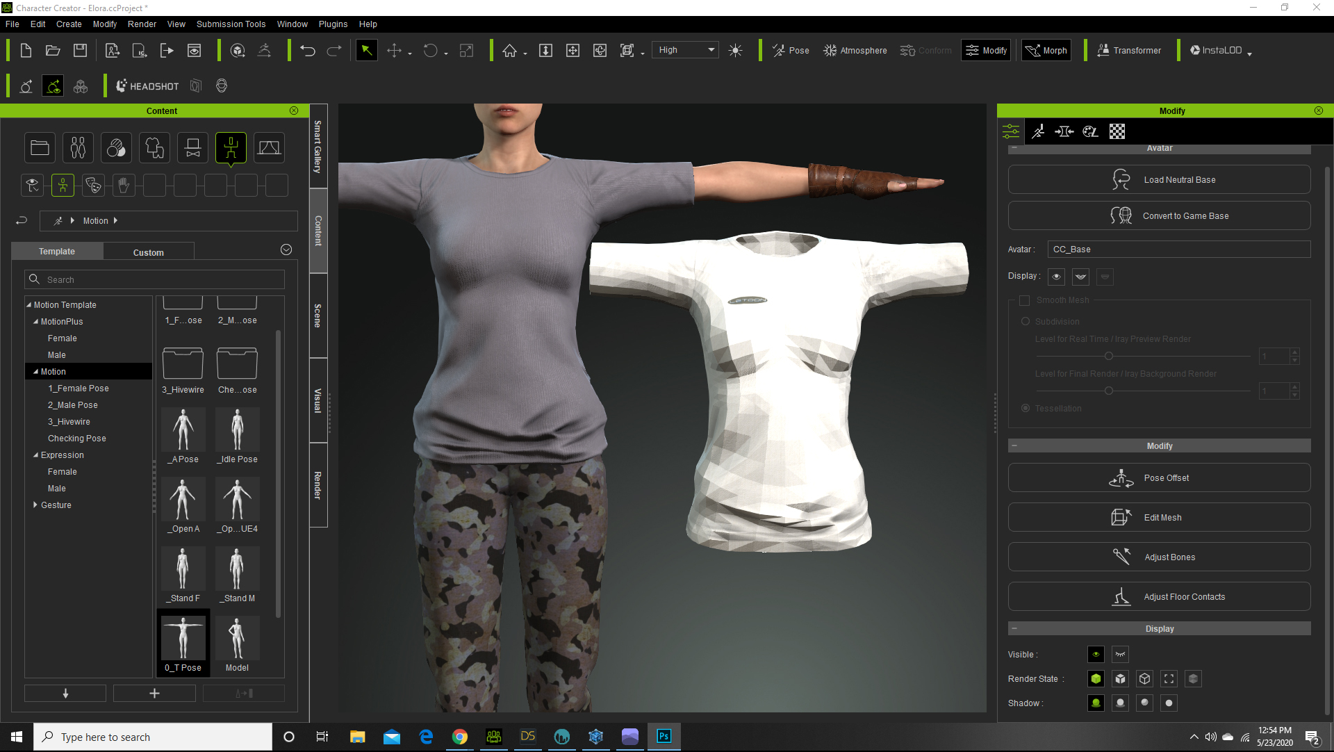The height and width of the screenshot is (752, 1334).
Task: Select the Pose content category icon
Action: (231, 147)
